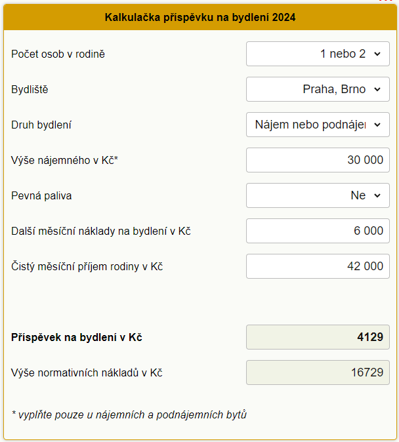Image resolution: width=399 pixels, height=442 pixels.
Task: Click the italic footnote about nájemních bytů
Action: click(x=129, y=414)
